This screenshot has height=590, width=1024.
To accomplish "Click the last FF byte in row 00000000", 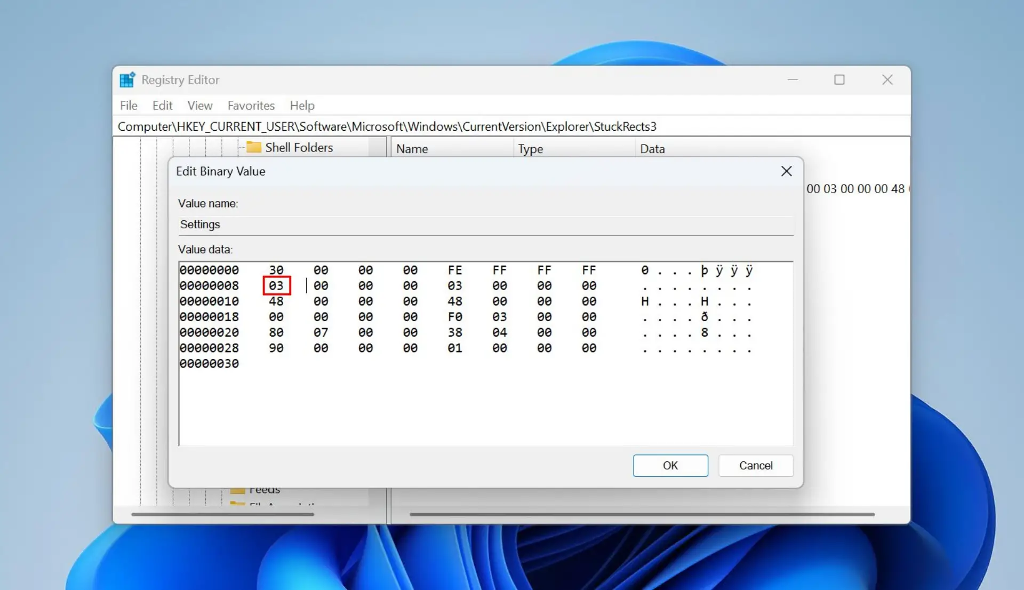I will point(589,270).
